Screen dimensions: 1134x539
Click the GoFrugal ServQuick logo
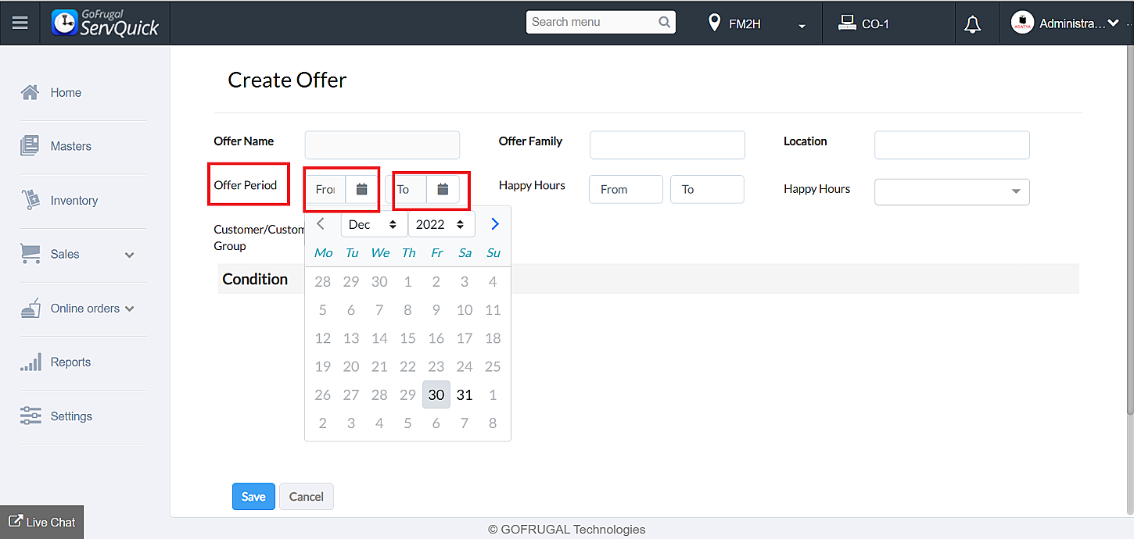tap(106, 23)
